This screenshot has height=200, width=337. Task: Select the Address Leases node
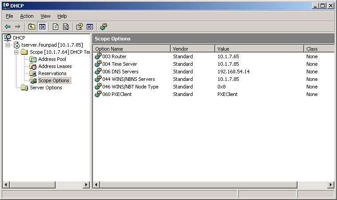pos(55,66)
